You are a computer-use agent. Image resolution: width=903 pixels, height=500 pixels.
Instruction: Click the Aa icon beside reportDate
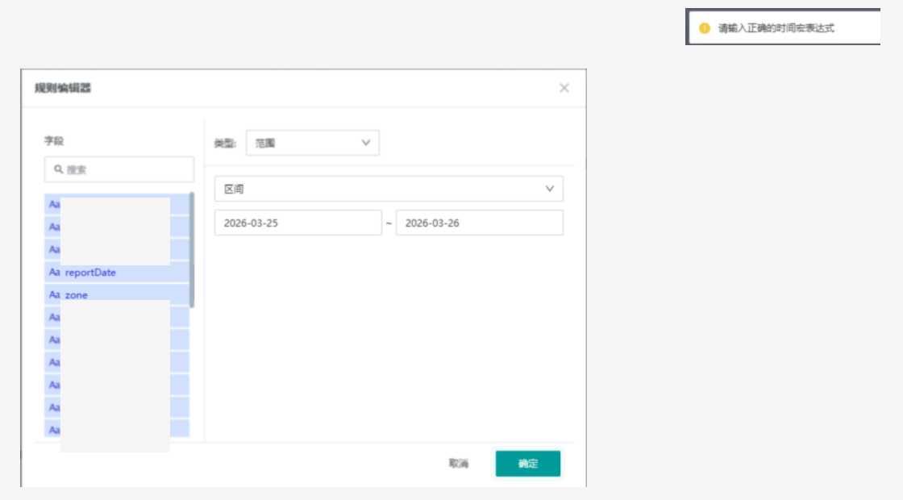tap(54, 272)
